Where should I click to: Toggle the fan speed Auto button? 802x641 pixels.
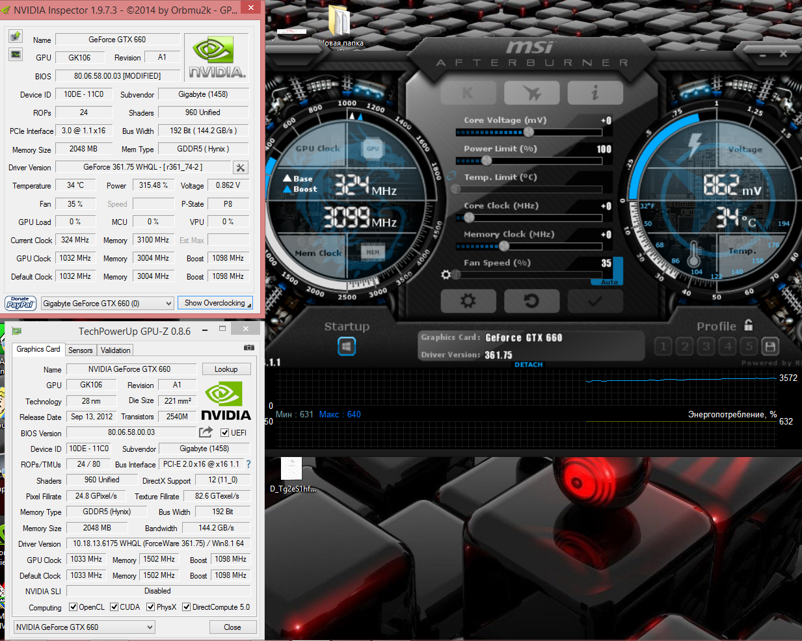tap(609, 282)
